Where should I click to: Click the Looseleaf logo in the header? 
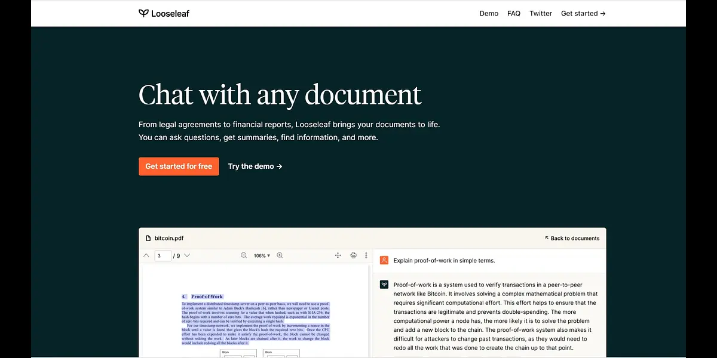click(x=164, y=13)
